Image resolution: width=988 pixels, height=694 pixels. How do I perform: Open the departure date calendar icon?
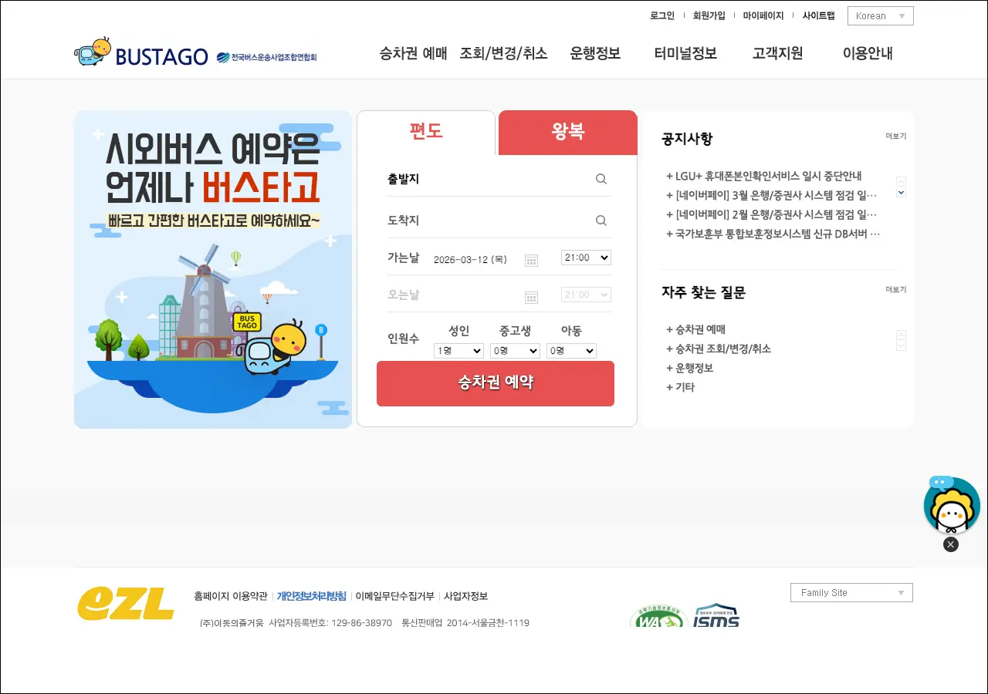tap(531, 260)
